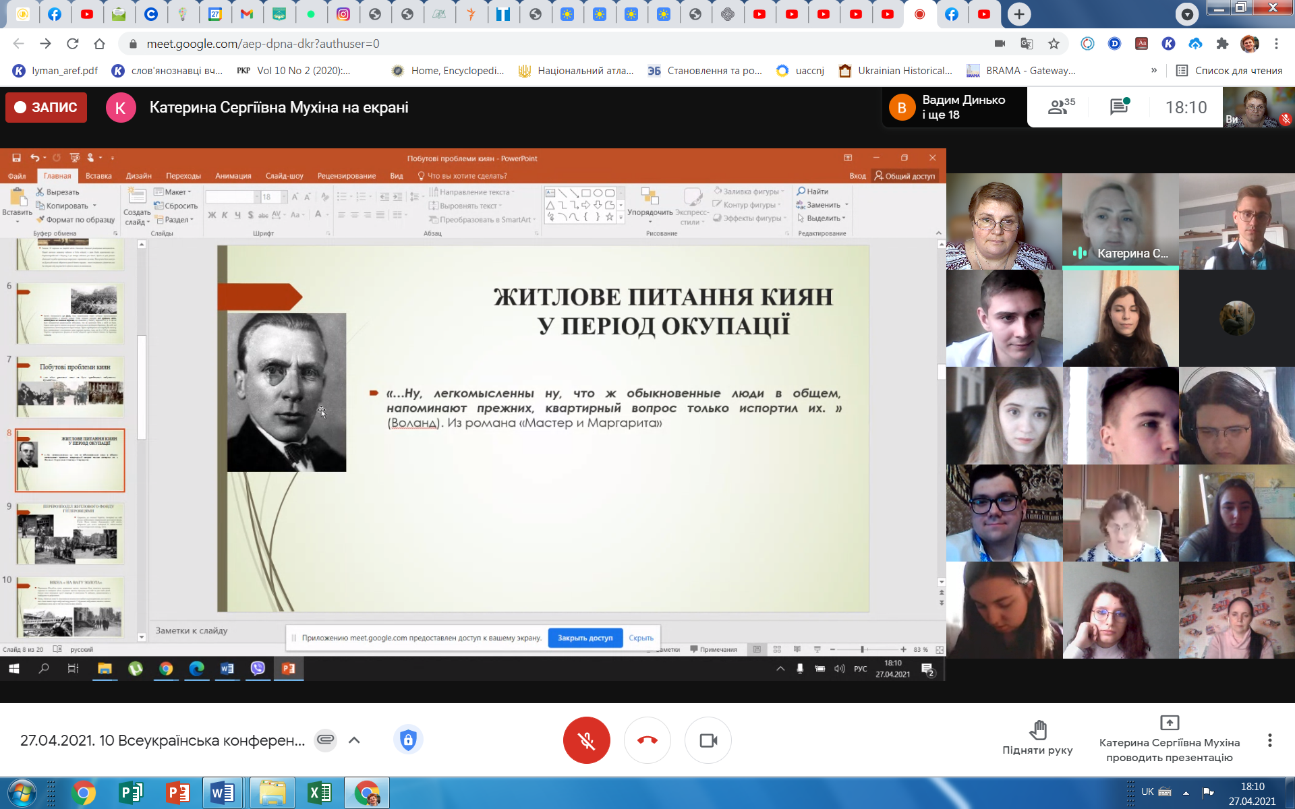Screen dimensions: 1295x809
Task: Click the red hang up call button
Action: [647, 740]
